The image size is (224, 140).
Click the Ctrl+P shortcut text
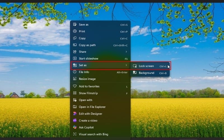pos(124,32)
